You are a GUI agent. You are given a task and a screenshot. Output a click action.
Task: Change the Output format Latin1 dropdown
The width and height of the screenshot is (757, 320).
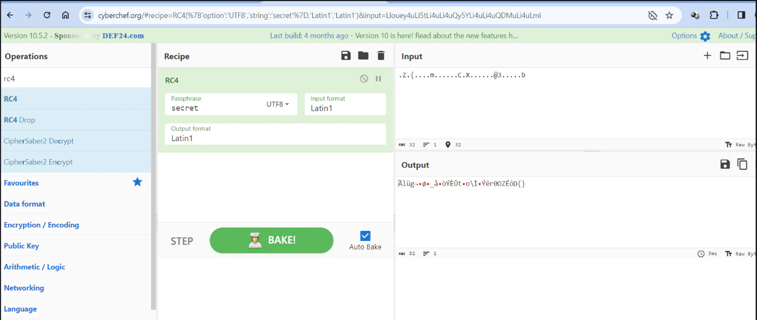tap(275, 134)
